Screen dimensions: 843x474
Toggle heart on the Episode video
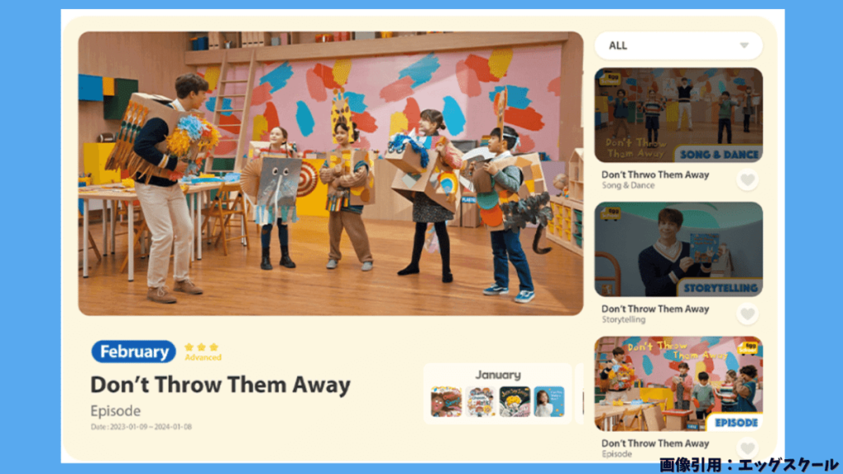coord(748,448)
